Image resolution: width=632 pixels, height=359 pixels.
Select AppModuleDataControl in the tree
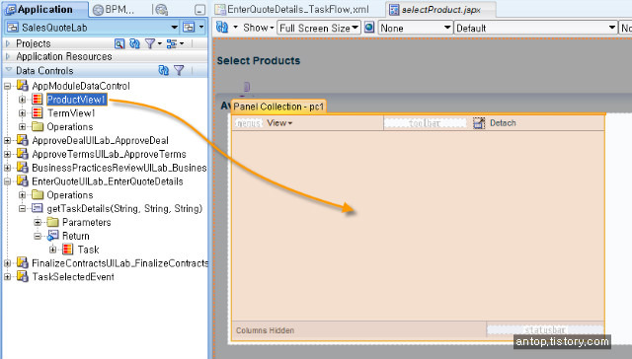coord(81,86)
